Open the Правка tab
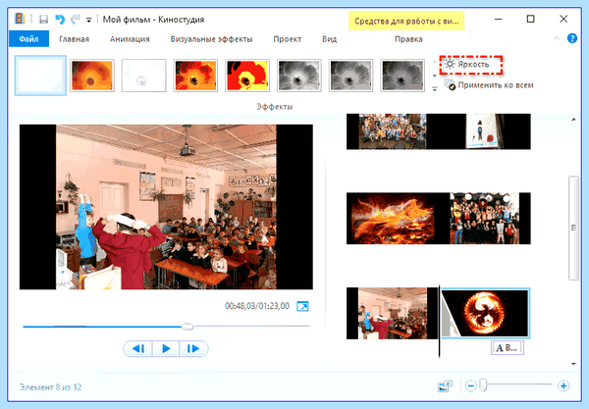The width and height of the screenshot is (589, 409). (408, 39)
